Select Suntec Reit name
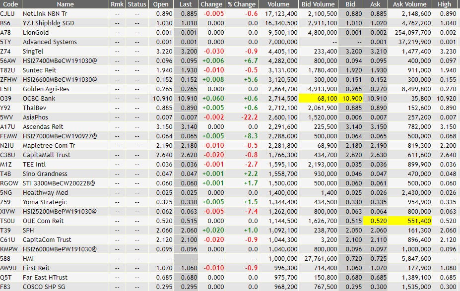 pos(39,70)
